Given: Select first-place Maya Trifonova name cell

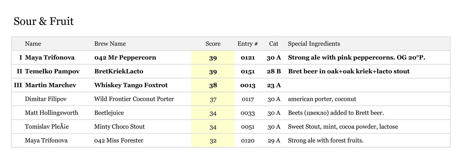Looking at the screenshot, I should point(50,58).
